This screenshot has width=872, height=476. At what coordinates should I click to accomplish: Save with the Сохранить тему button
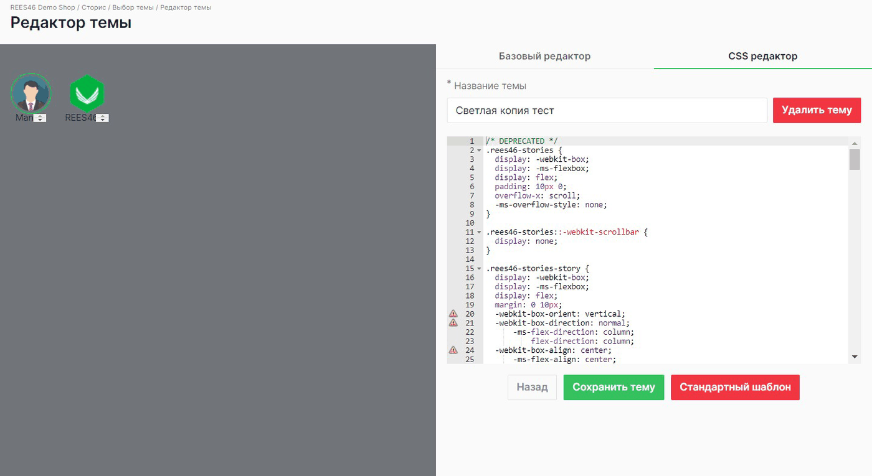614,387
